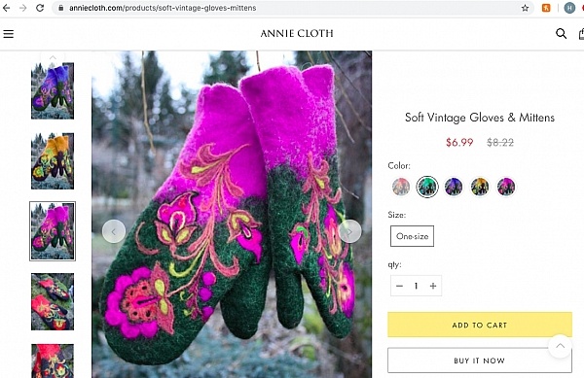This screenshot has width=584, height=378.
Task: Pick the purple-blue color swatch
Action: coord(454,187)
